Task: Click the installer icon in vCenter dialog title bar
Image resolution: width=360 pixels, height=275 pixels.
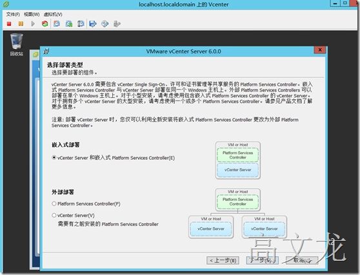Action: (46, 51)
